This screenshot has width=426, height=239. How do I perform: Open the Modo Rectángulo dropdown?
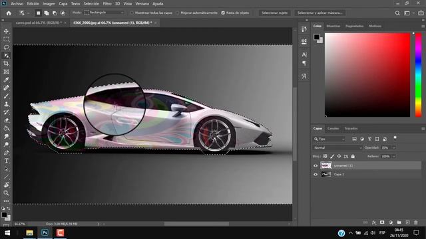click(104, 13)
